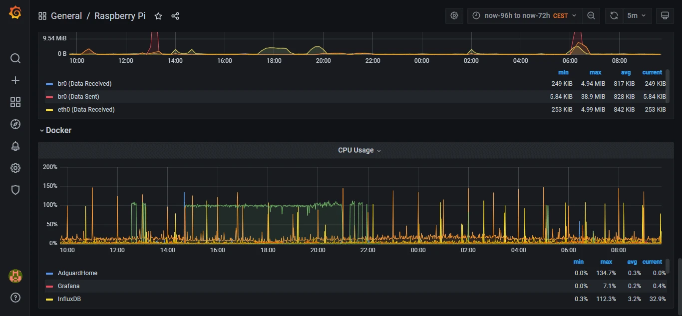682x316 pixels.
Task: Change color of br0 (Data Sent) swatch
Action: tap(49, 97)
